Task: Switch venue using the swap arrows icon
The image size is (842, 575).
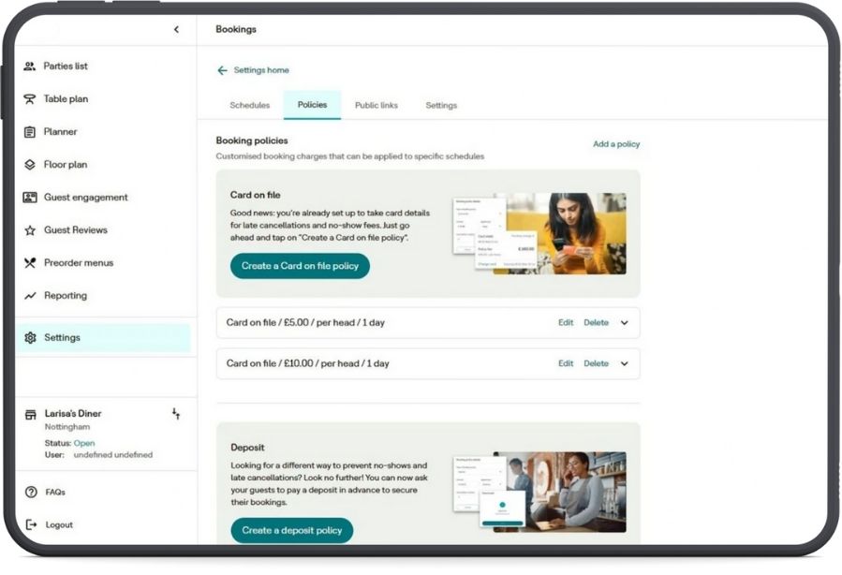Action: click(x=175, y=413)
